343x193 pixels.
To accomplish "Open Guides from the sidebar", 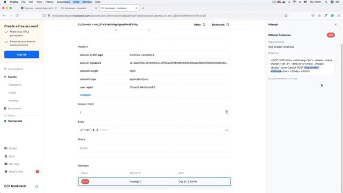I will pos(13,149).
